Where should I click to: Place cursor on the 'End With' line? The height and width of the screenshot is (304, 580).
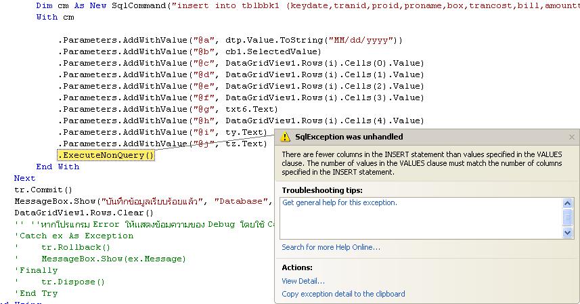58,167
